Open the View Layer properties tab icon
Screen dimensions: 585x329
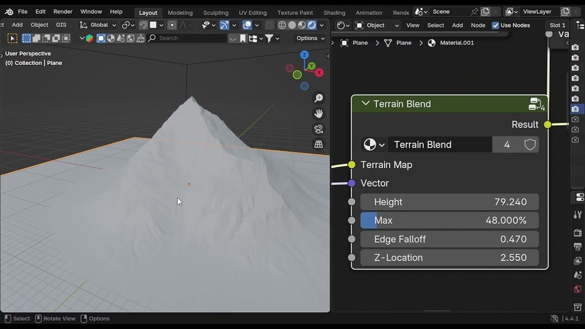[578, 260]
